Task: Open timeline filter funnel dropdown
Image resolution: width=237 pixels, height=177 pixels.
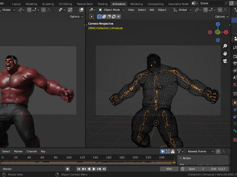Action: pos(180,151)
